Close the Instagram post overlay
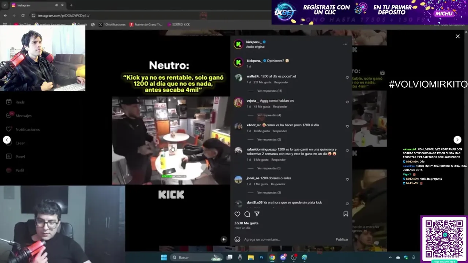The height and width of the screenshot is (263, 468). click(x=457, y=36)
